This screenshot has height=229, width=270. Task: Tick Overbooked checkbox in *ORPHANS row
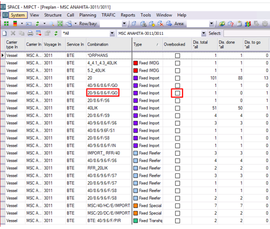pyautogui.click(x=177, y=56)
